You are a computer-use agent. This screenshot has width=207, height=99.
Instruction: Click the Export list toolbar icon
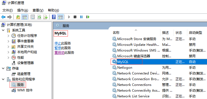tap(45, 17)
